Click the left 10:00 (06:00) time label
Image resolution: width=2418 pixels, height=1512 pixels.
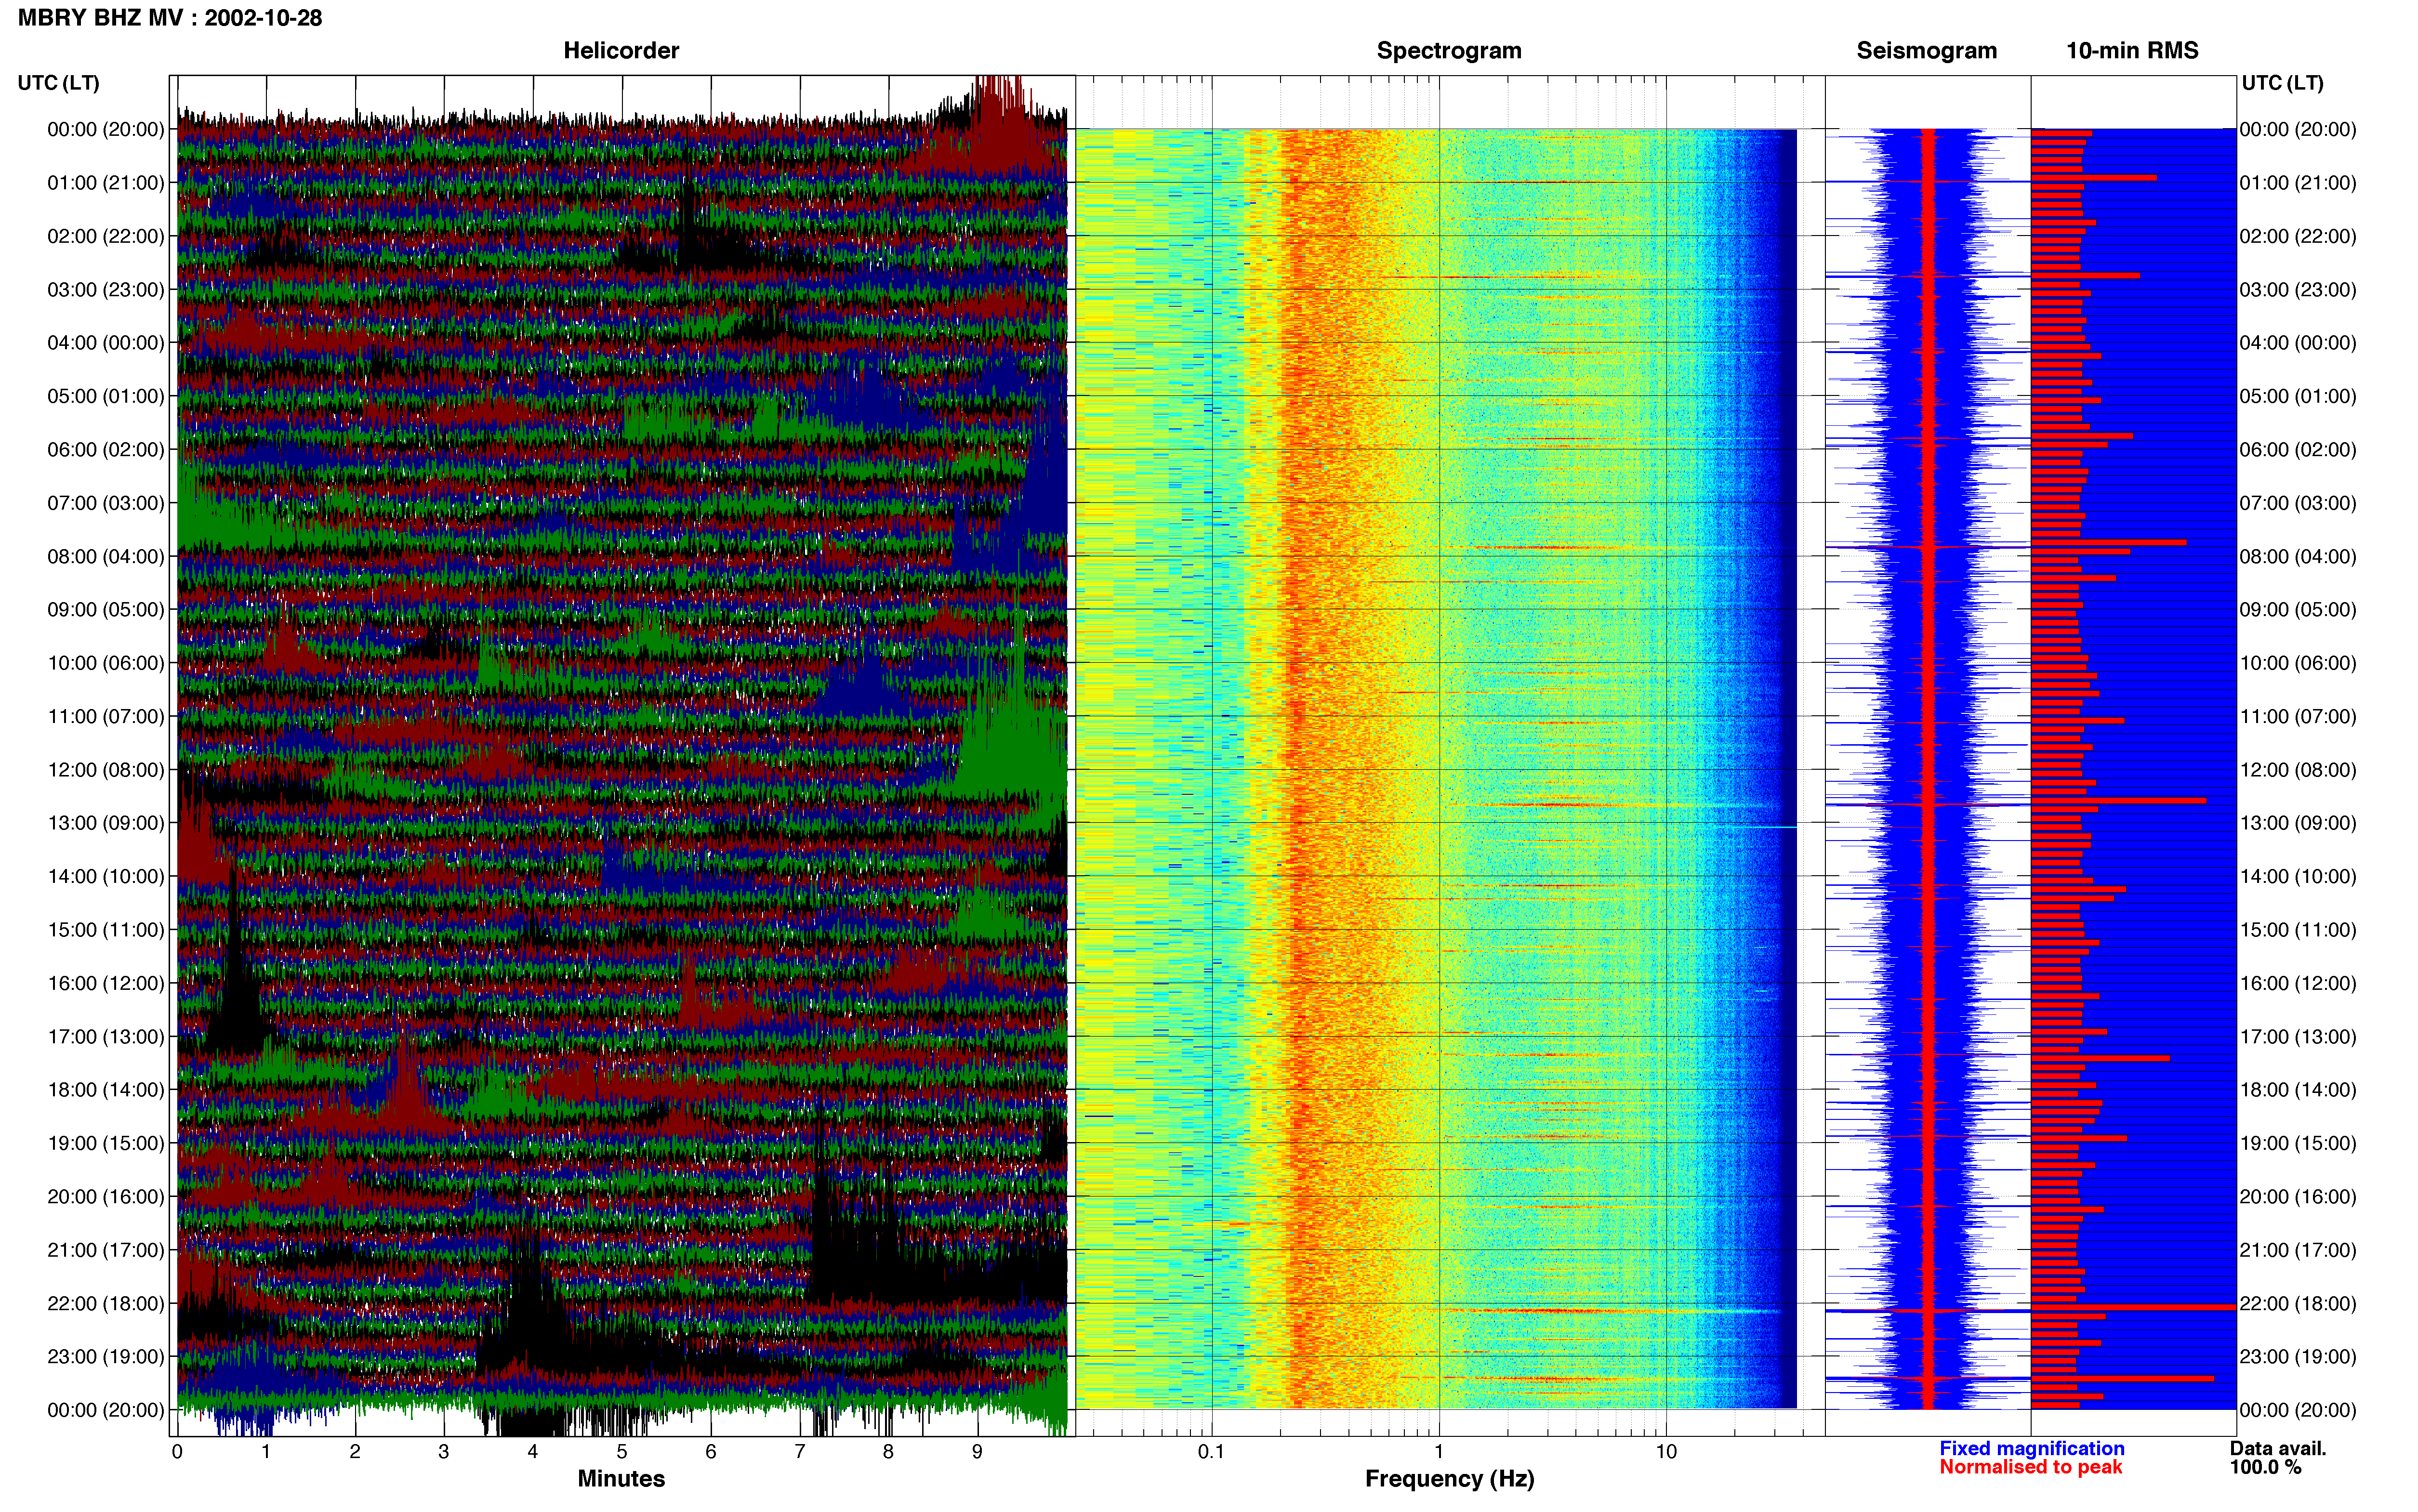tap(106, 663)
